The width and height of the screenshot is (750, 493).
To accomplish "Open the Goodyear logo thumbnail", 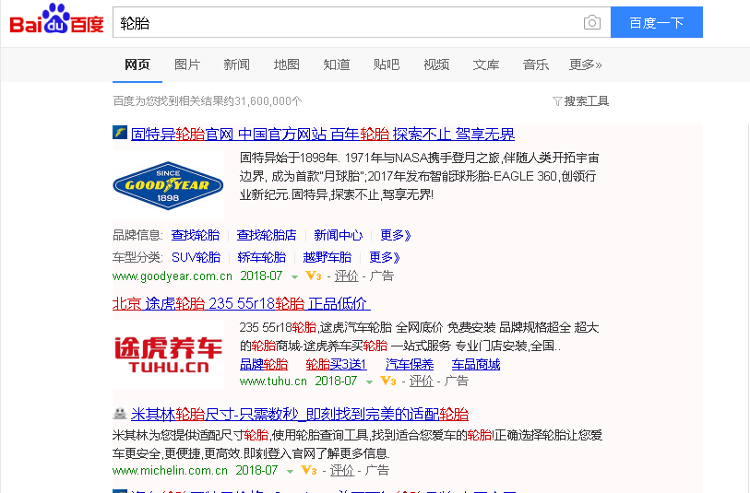I will pos(168,185).
